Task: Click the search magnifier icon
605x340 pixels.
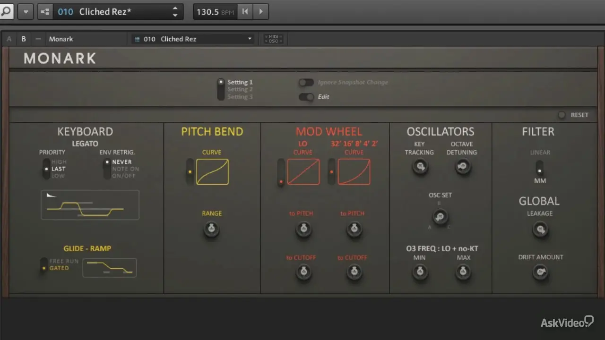Action: [7, 12]
